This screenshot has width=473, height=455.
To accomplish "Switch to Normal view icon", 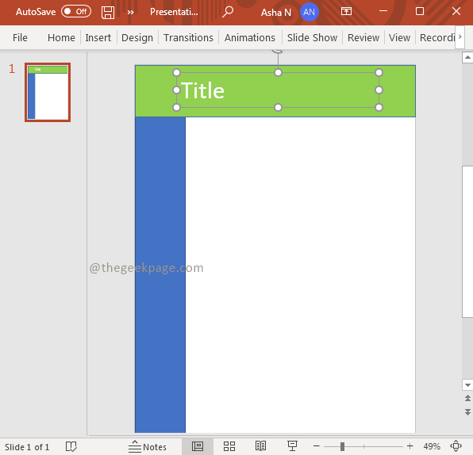I will [x=198, y=446].
